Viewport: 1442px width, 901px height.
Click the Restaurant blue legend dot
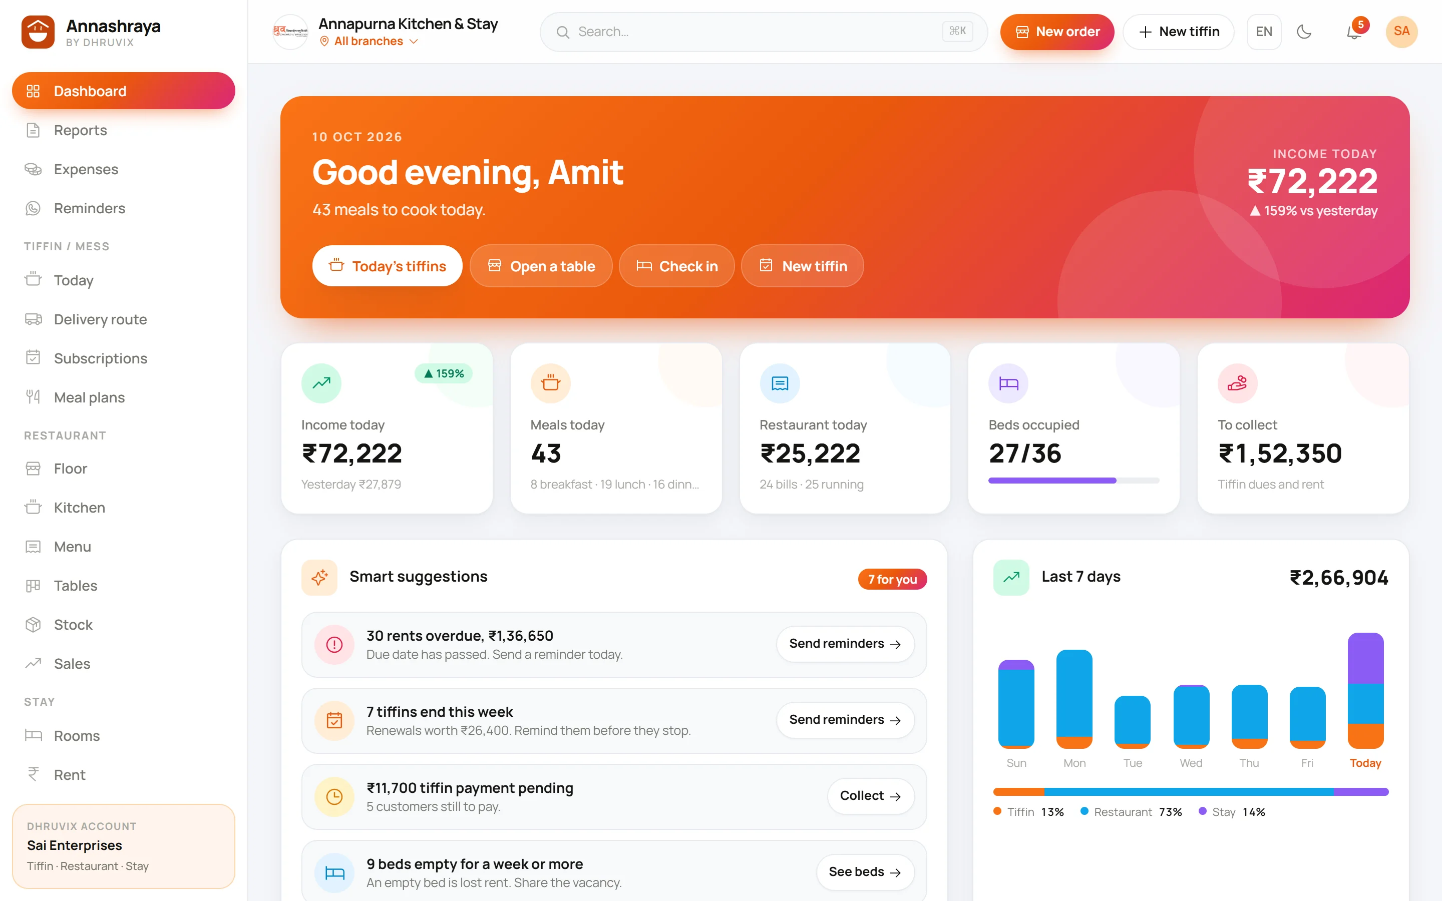tap(1085, 811)
